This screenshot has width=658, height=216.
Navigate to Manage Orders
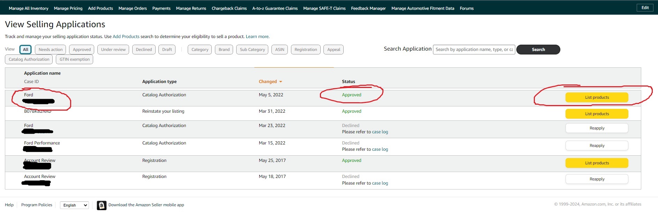[133, 8]
